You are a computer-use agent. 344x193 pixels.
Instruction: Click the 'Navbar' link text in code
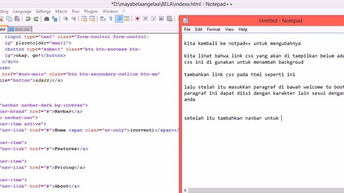(63, 112)
